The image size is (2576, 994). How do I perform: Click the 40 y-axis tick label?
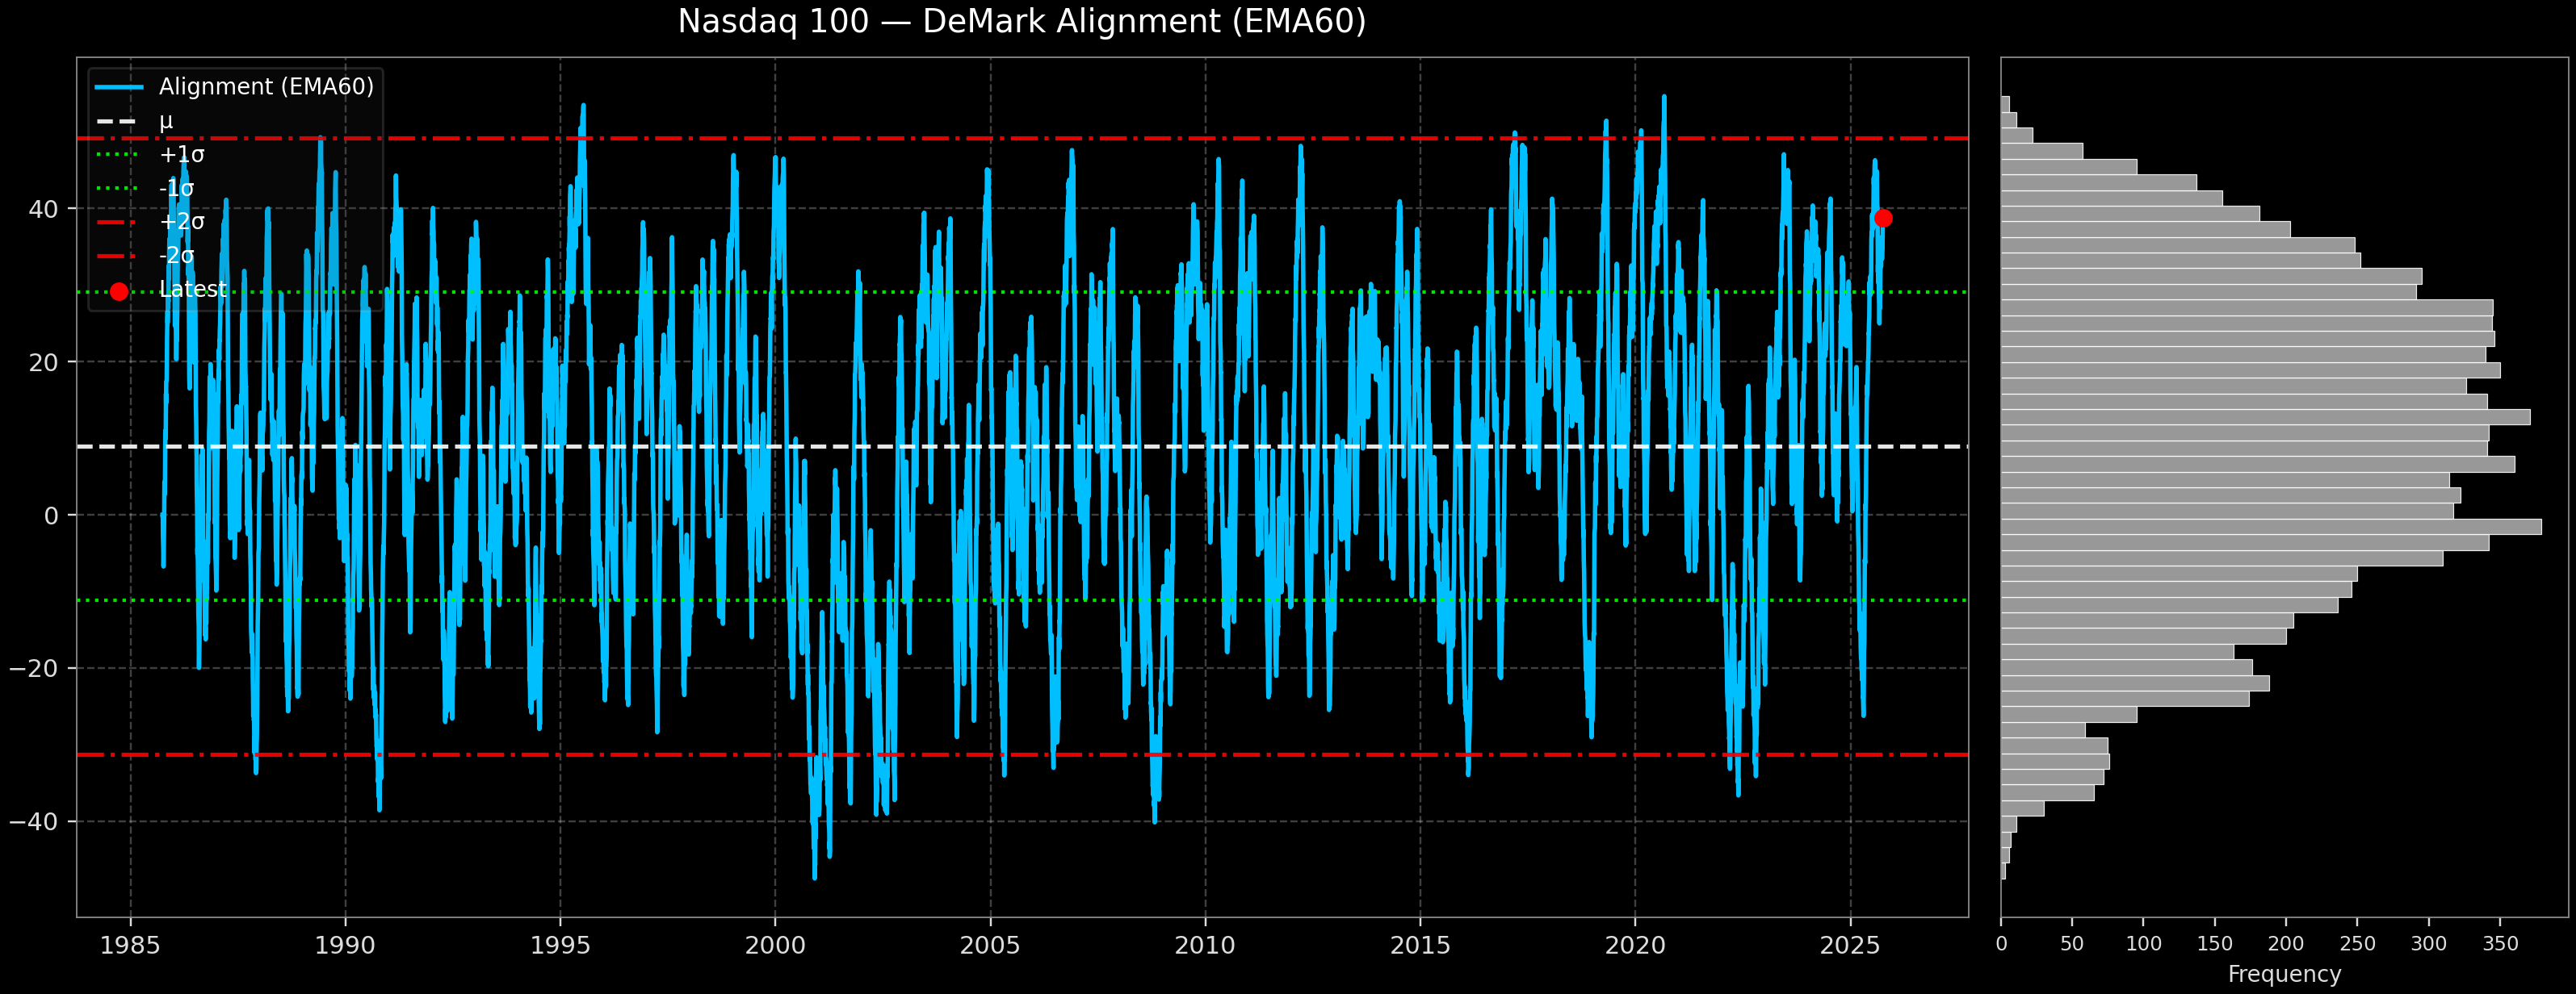click(43, 209)
